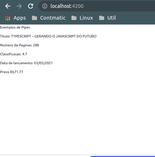The image size is (155, 157).
Task: Click the Exemplos de Pipes heading
Action: (15, 27)
